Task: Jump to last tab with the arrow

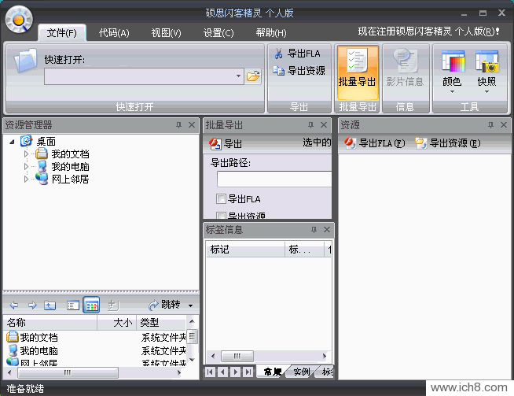Action: coord(248,372)
